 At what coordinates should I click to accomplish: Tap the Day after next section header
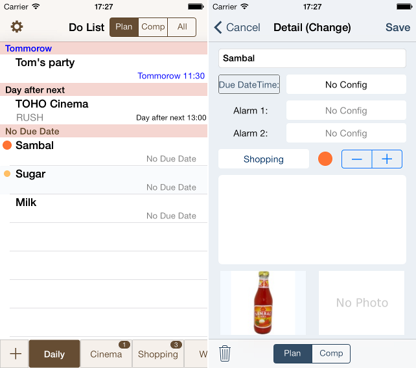(x=104, y=89)
